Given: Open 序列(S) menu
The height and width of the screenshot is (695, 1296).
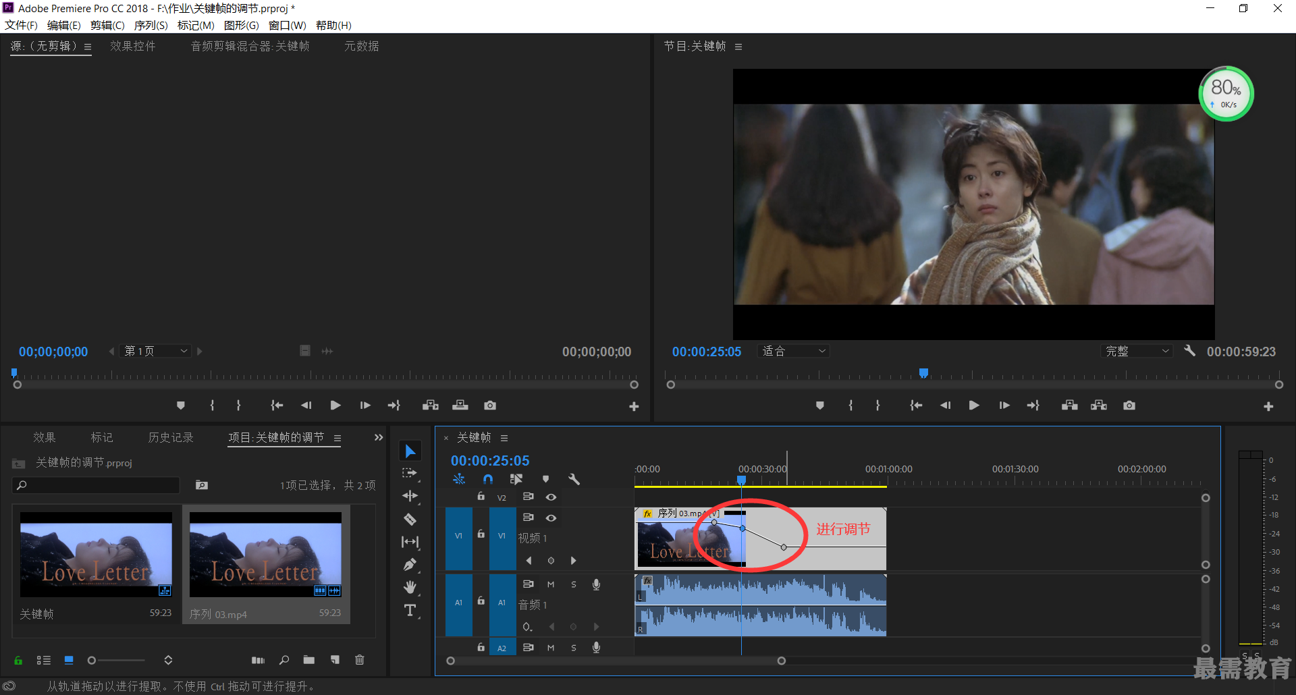Looking at the screenshot, I should click(151, 25).
